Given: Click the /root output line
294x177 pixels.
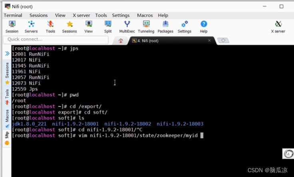Looking at the screenshot, I should pos(19,101).
